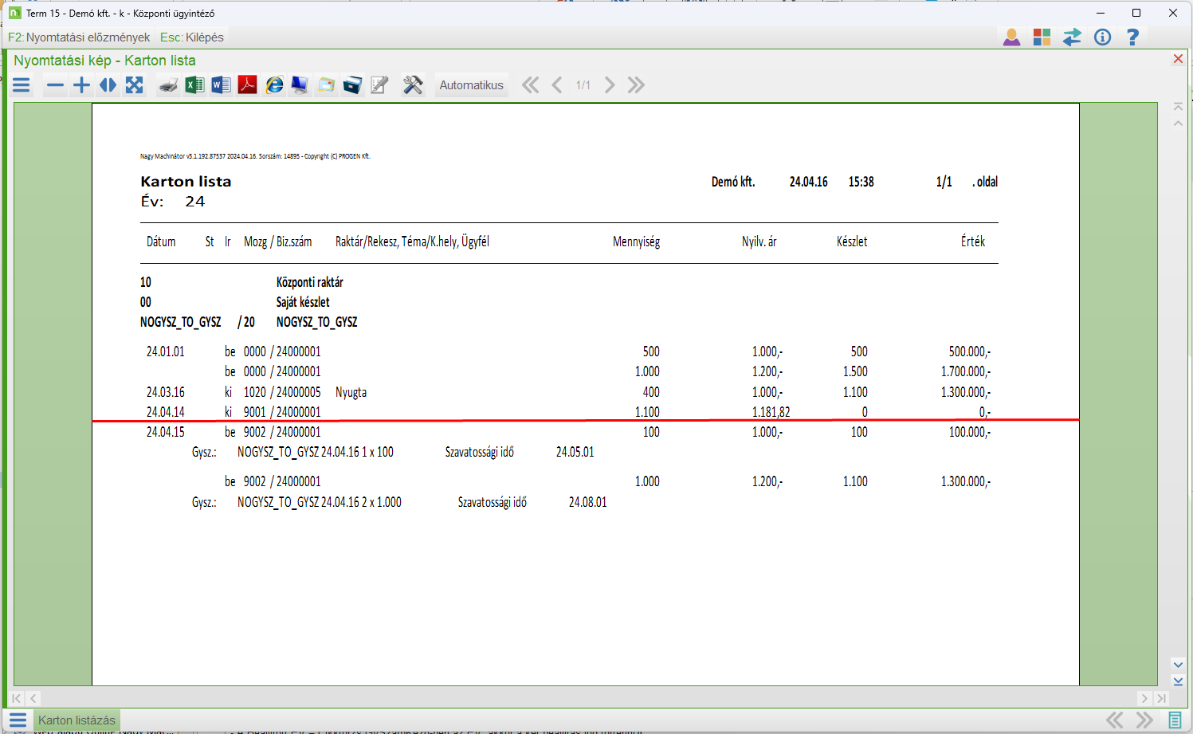Click the Automatikus button
Viewport: 1193px width, 734px height.
(471, 85)
